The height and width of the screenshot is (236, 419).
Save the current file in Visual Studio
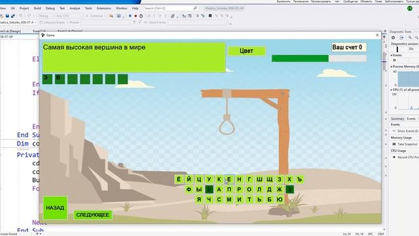click(x=7, y=16)
